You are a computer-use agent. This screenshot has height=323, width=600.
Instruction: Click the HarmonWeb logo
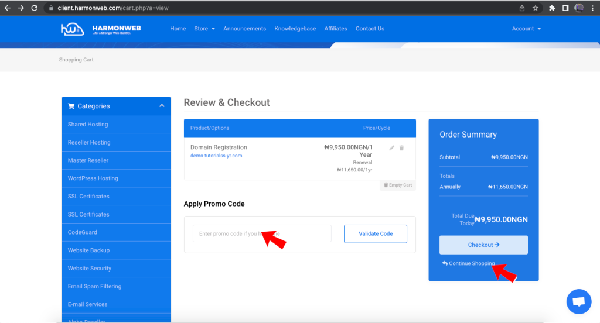(100, 29)
